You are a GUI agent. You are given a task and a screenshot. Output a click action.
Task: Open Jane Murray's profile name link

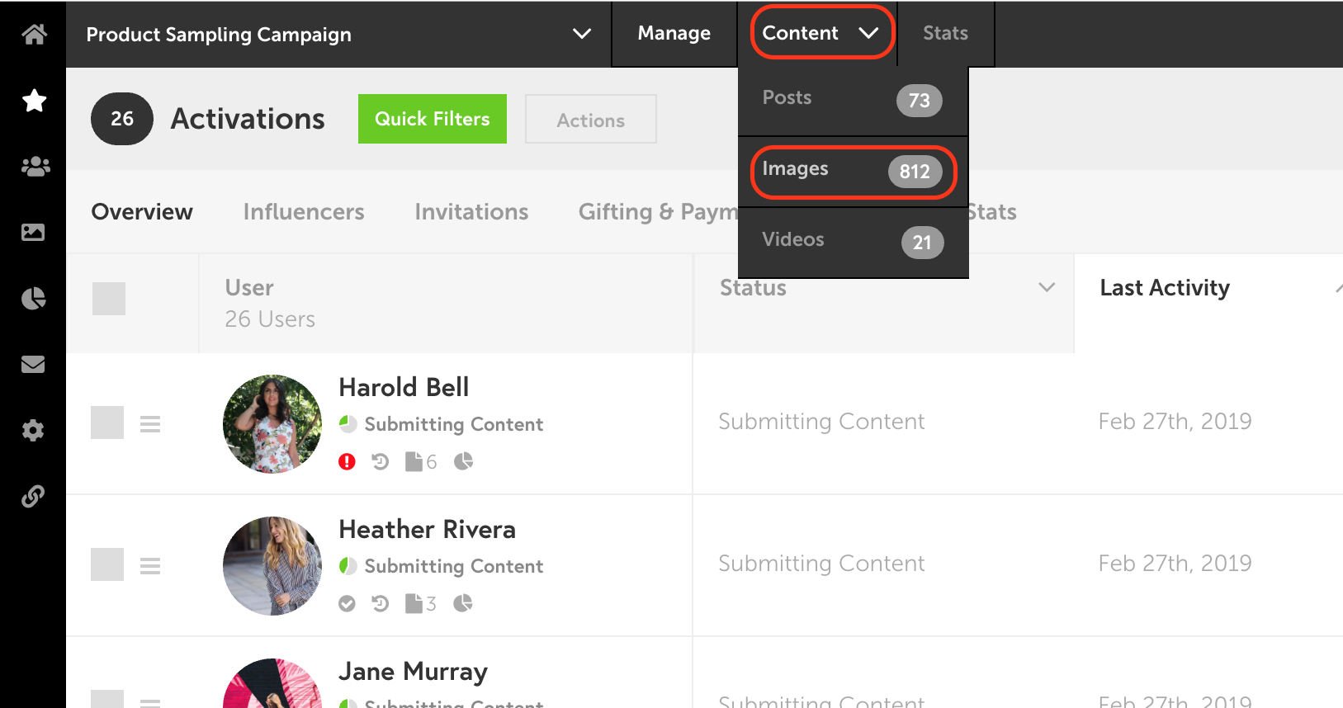point(413,671)
